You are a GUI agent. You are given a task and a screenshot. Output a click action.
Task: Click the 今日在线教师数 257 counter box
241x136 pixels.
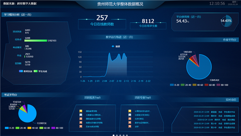(x=102, y=22)
